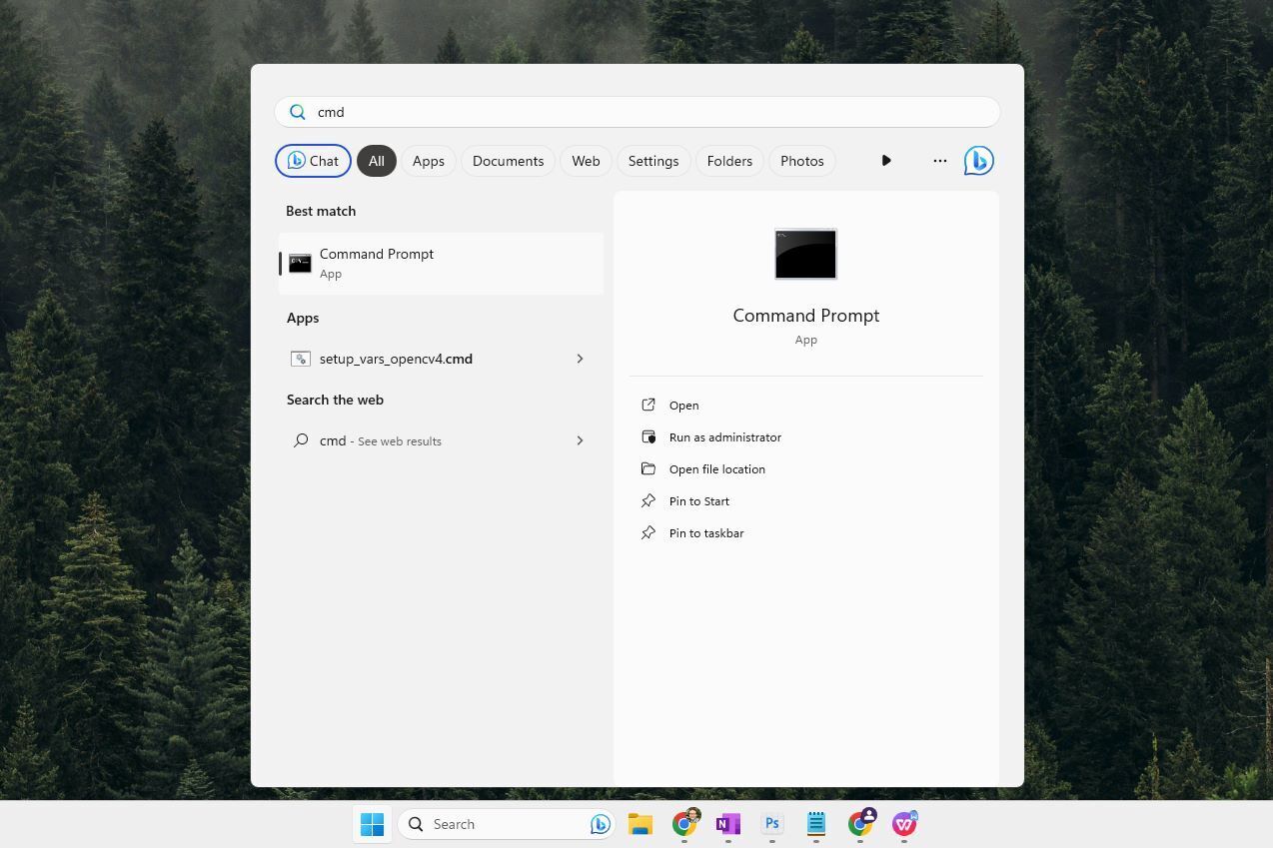Click the Bing icon inside the search box

coord(599,823)
